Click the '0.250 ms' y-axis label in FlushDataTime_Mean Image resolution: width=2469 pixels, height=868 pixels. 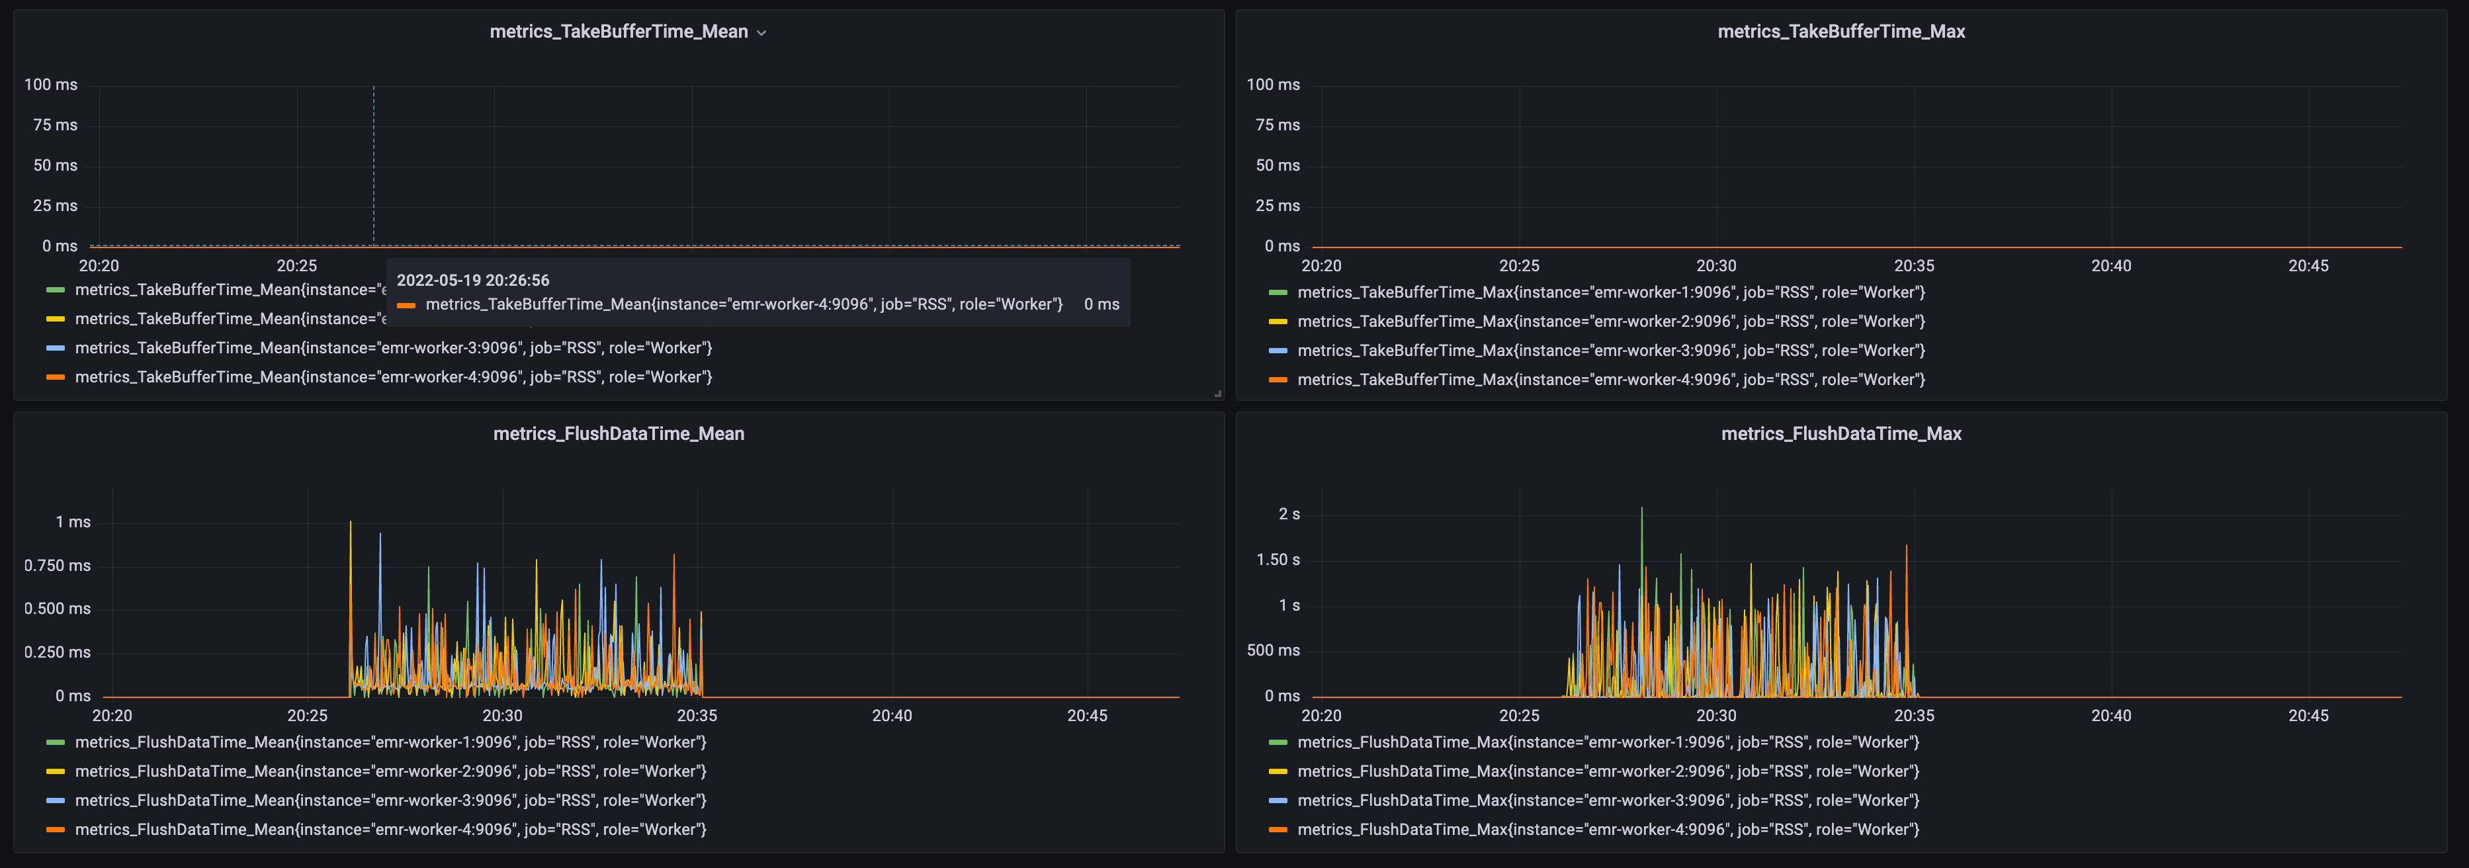pos(58,652)
